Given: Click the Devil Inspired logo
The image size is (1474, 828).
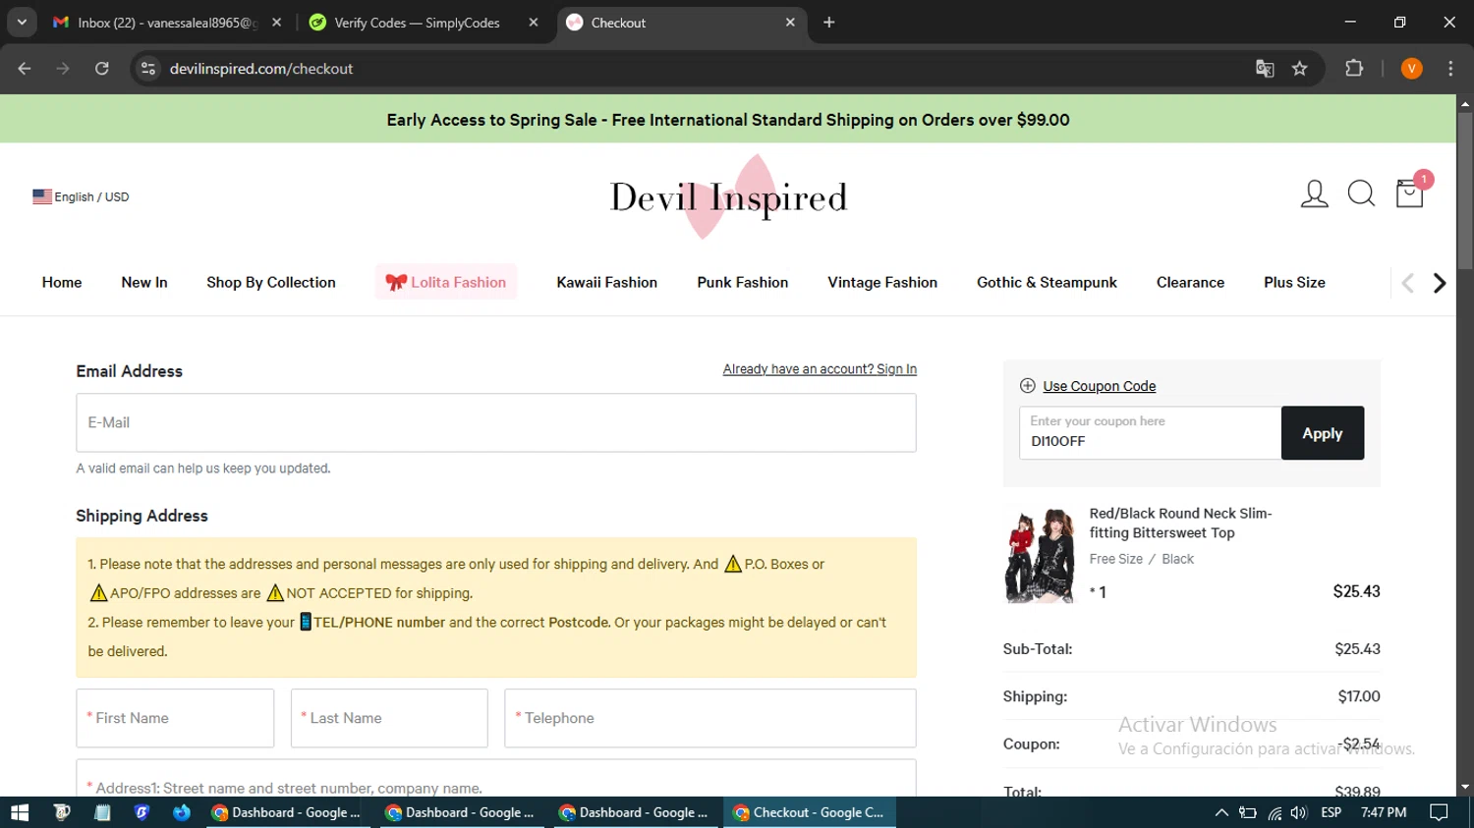Looking at the screenshot, I should click(x=728, y=197).
